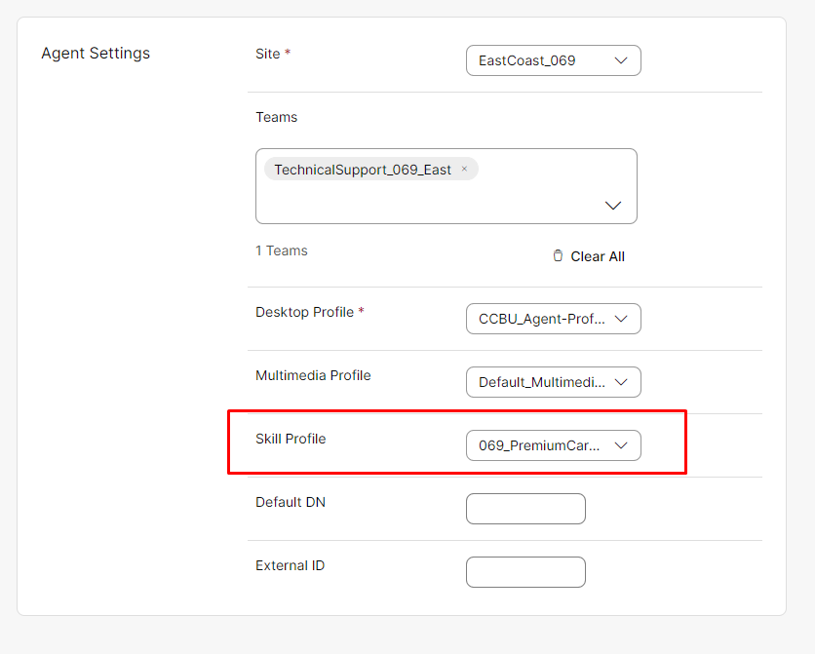815x654 pixels.
Task: Click the Skill Profile label
Action: 291,439
